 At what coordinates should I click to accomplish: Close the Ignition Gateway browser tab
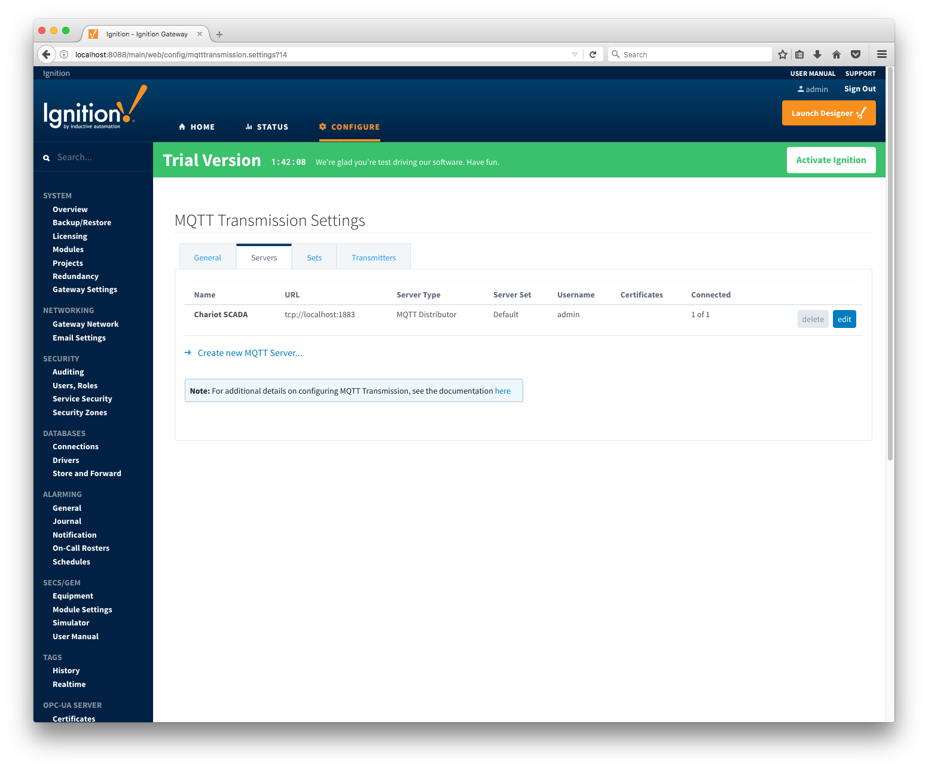(200, 34)
